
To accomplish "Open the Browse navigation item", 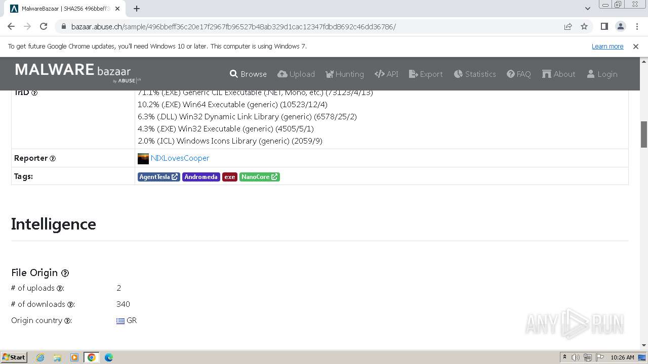I will (248, 74).
